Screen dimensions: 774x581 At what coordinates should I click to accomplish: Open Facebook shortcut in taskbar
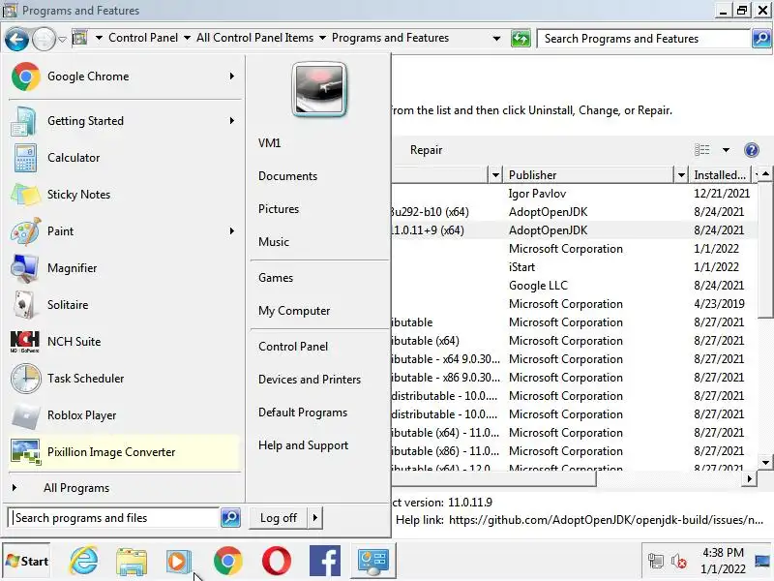pyautogui.click(x=325, y=561)
